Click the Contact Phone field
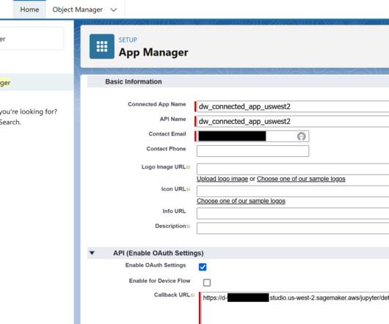The image size is (389, 324). pos(252,151)
